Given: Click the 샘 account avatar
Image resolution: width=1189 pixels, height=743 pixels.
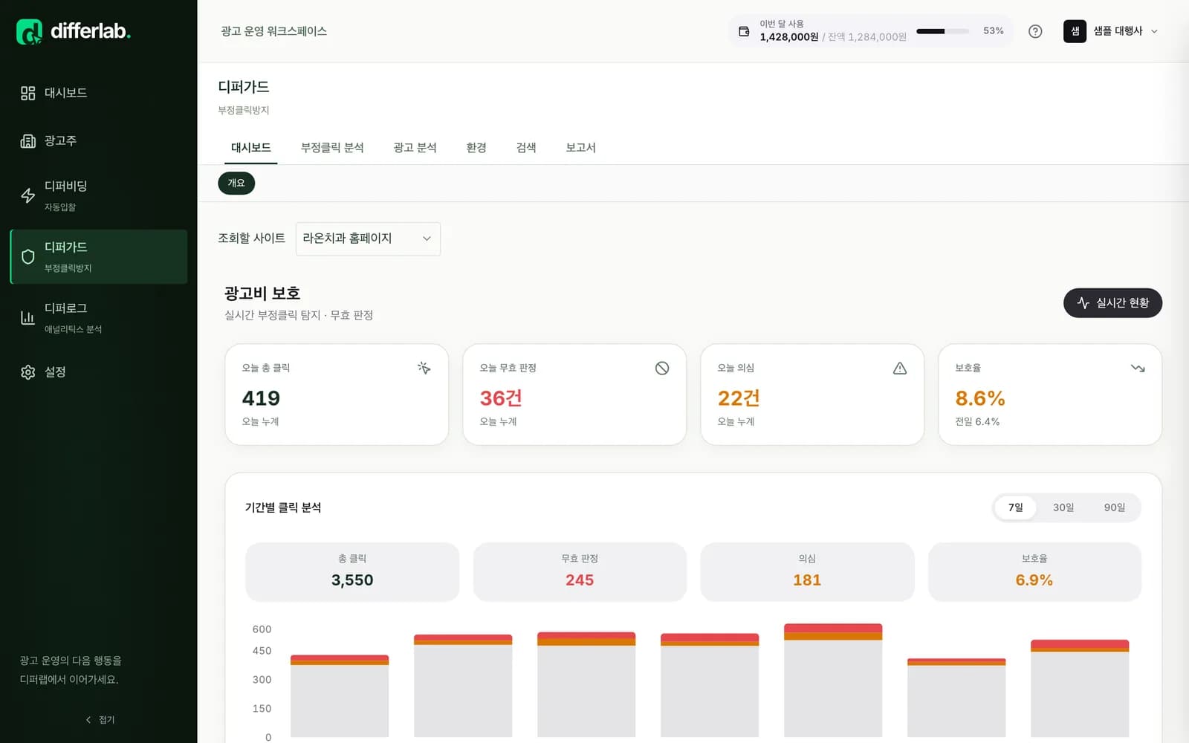Looking at the screenshot, I should (1075, 31).
